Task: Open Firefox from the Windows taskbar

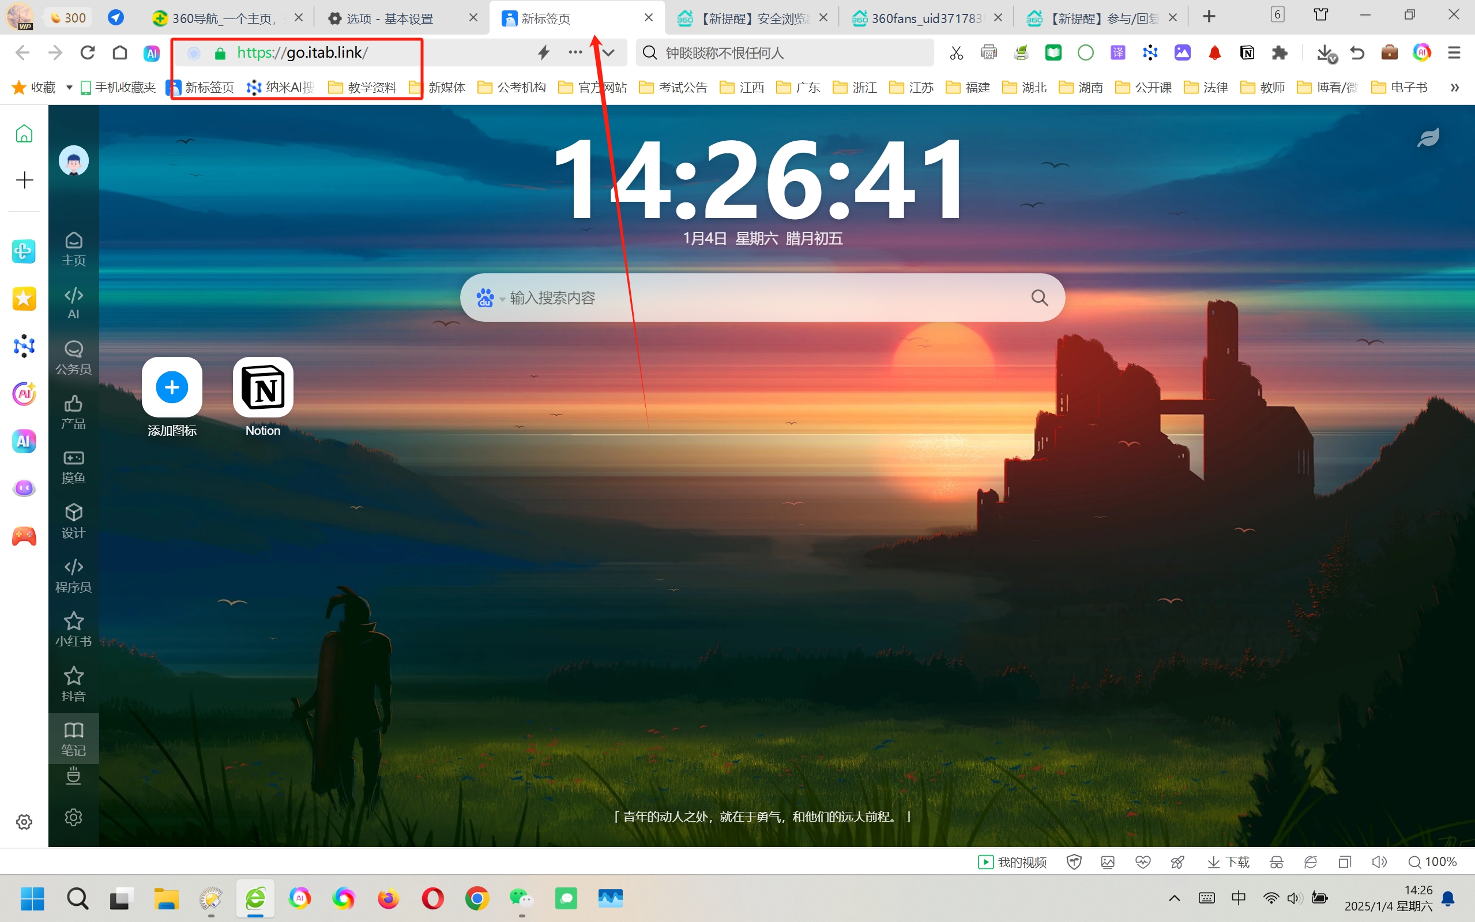Action: tap(388, 898)
